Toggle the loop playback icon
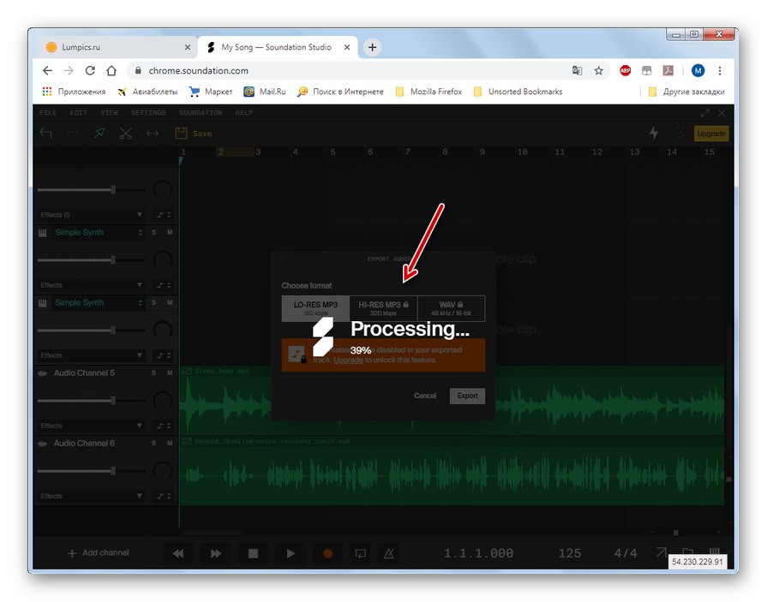 [x=361, y=553]
